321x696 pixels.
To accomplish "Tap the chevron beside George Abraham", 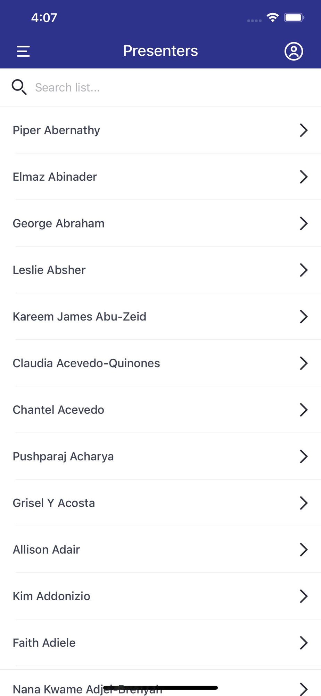I will (304, 223).
